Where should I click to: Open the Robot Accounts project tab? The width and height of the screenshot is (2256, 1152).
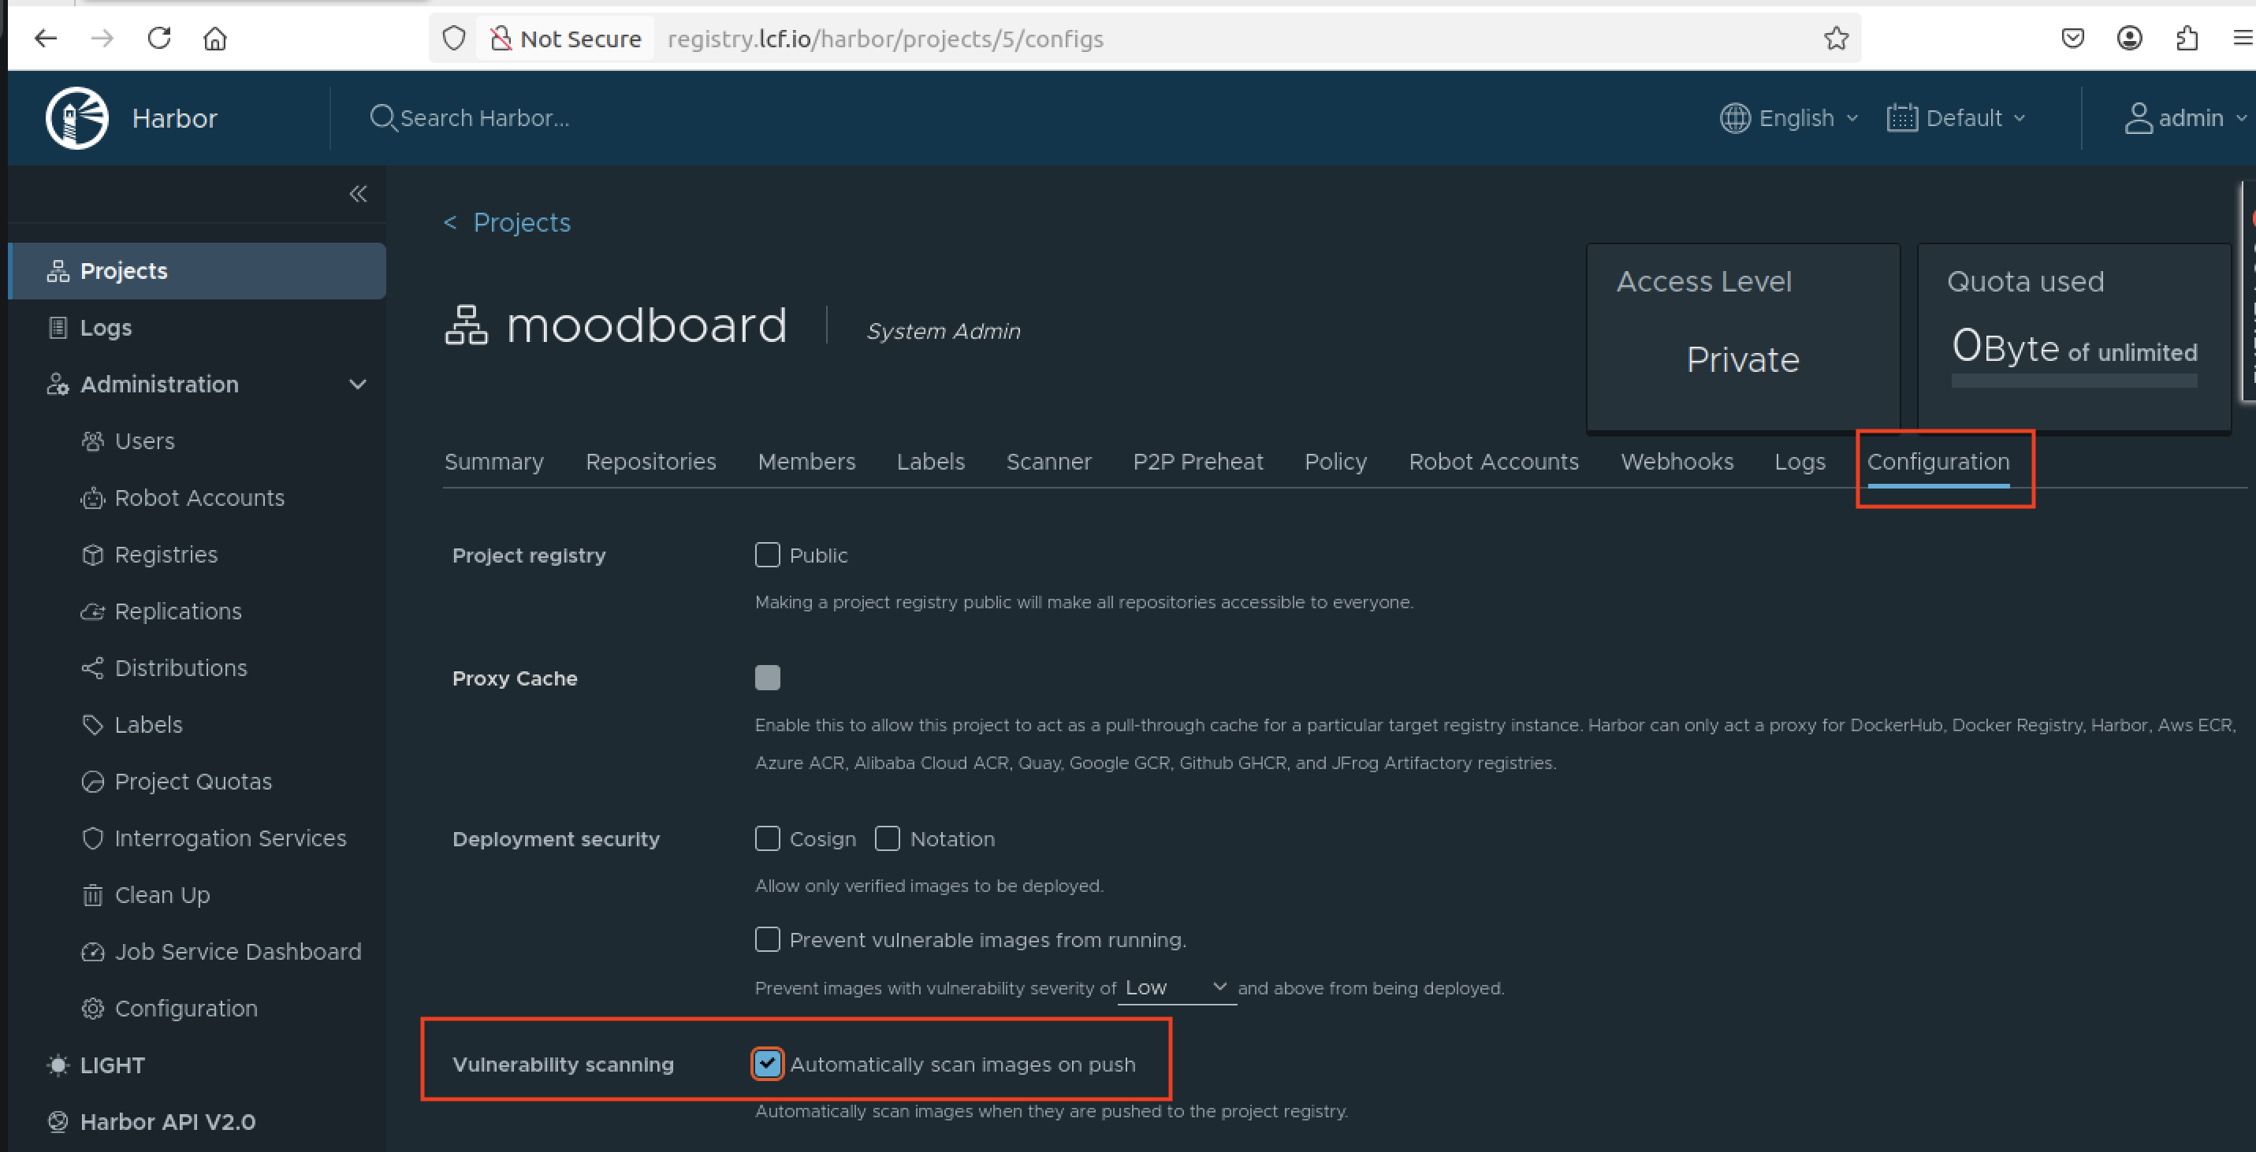[1492, 461]
